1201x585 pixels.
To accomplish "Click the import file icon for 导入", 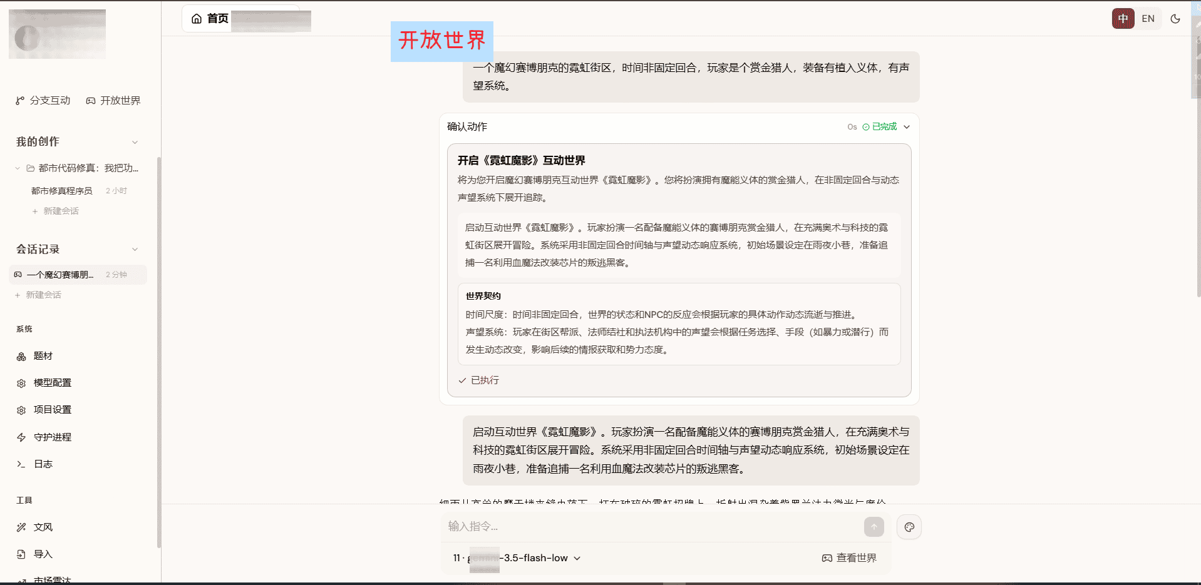I will [x=21, y=554].
